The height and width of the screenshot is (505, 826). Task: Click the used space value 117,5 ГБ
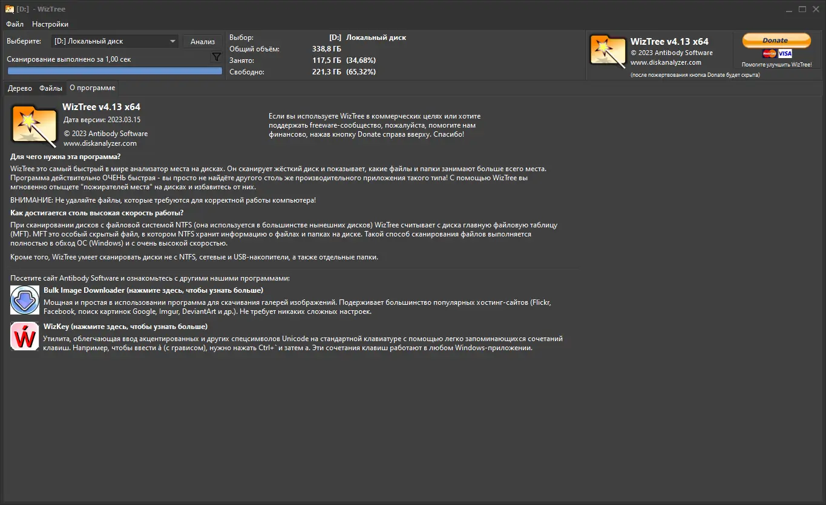tap(327, 60)
